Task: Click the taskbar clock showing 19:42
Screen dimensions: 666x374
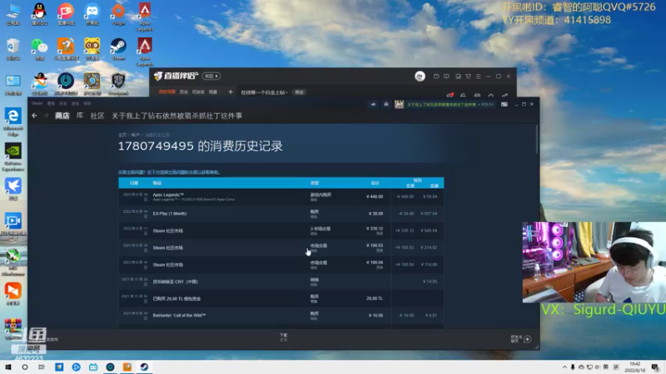Action: pyautogui.click(x=634, y=367)
